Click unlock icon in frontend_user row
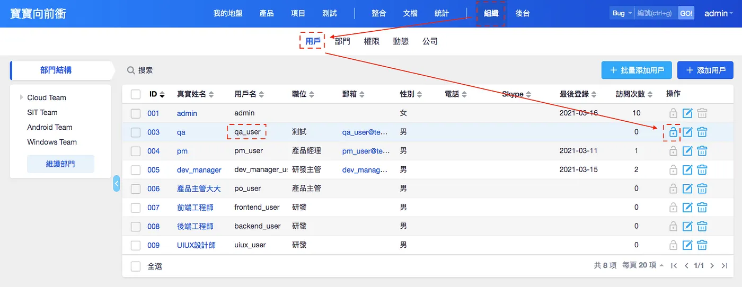This screenshot has width=742, height=287. (673, 208)
